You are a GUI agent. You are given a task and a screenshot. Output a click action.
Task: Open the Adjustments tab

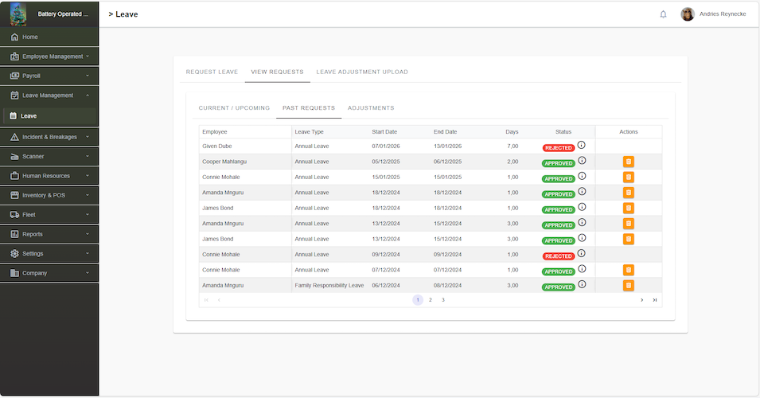pyautogui.click(x=371, y=108)
